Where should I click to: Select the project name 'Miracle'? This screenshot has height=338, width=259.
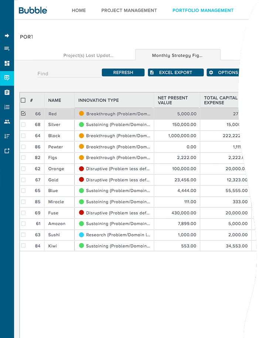tap(56, 202)
